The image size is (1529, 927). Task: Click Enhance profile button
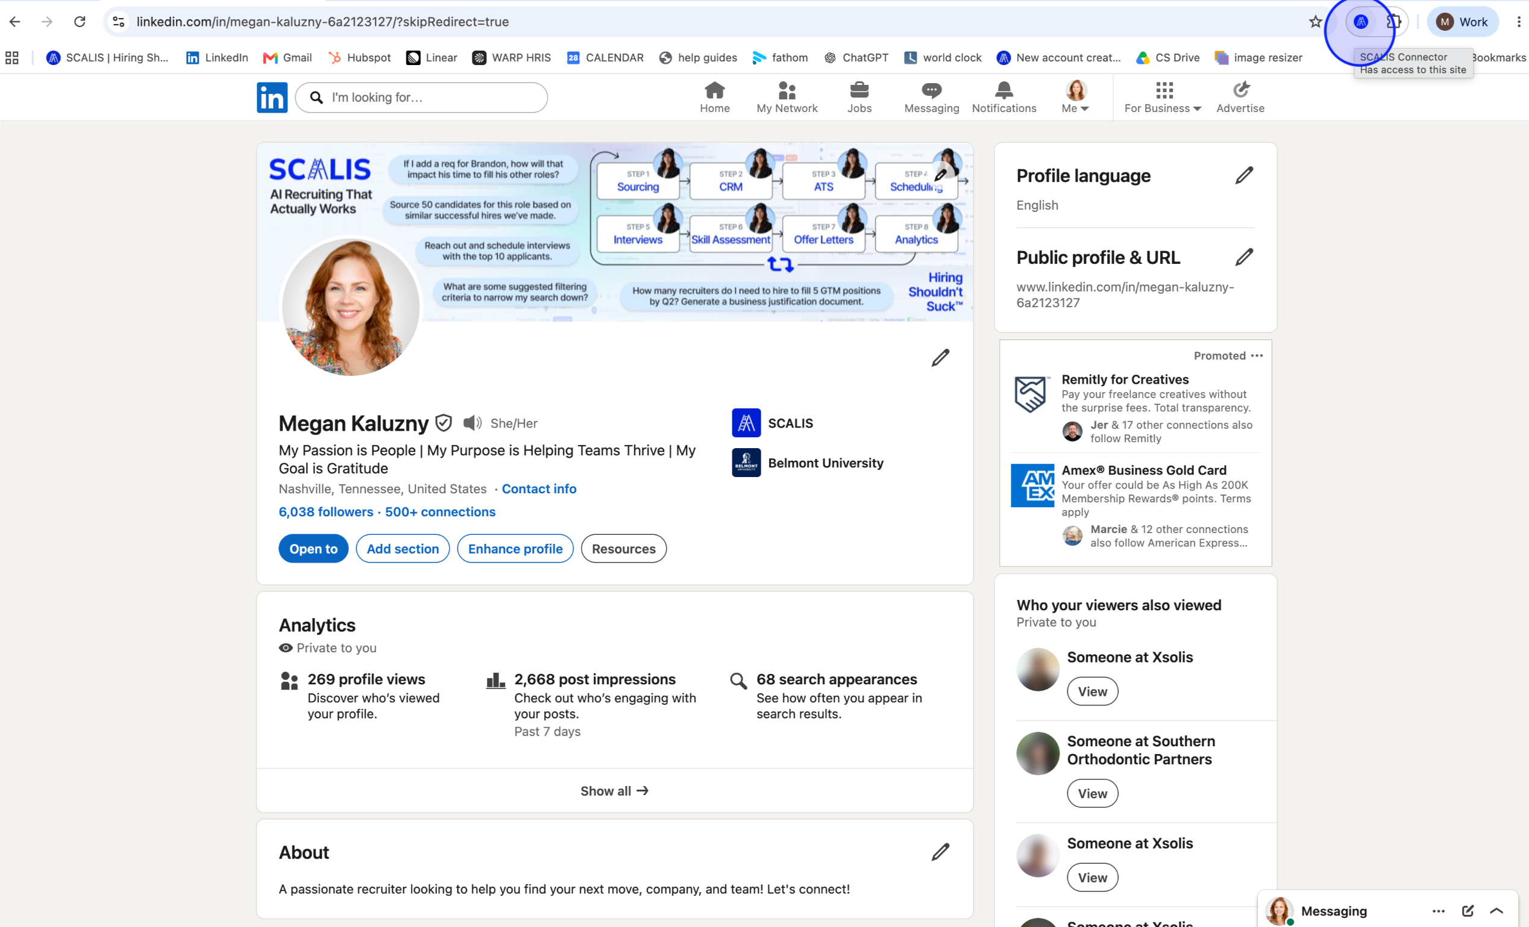pyautogui.click(x=515, y=549)
